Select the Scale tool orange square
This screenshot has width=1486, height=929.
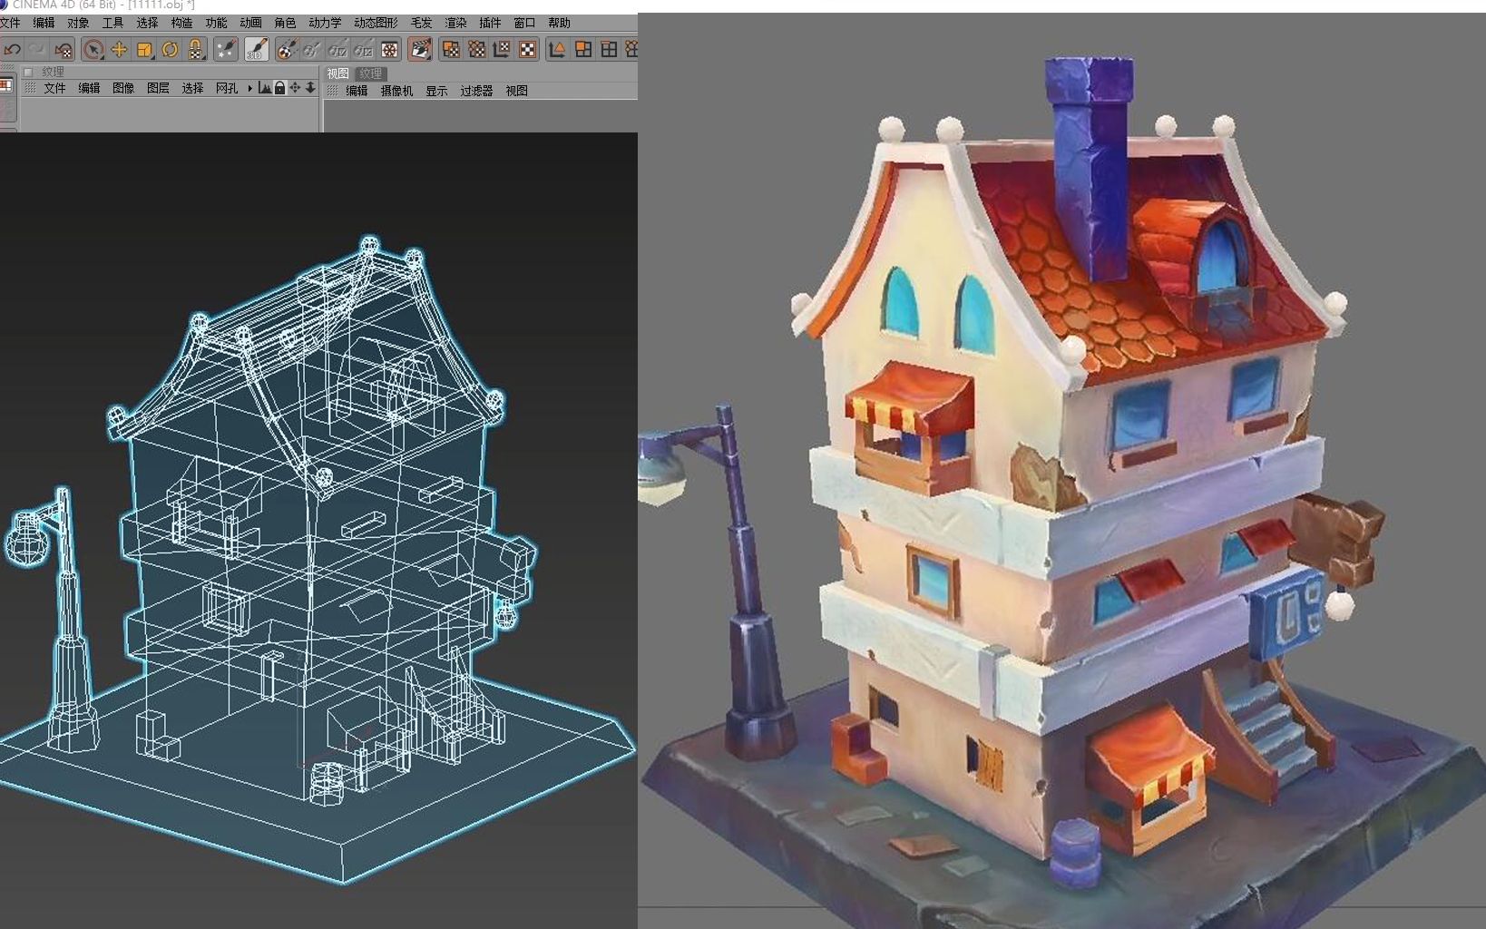point(144,50)
